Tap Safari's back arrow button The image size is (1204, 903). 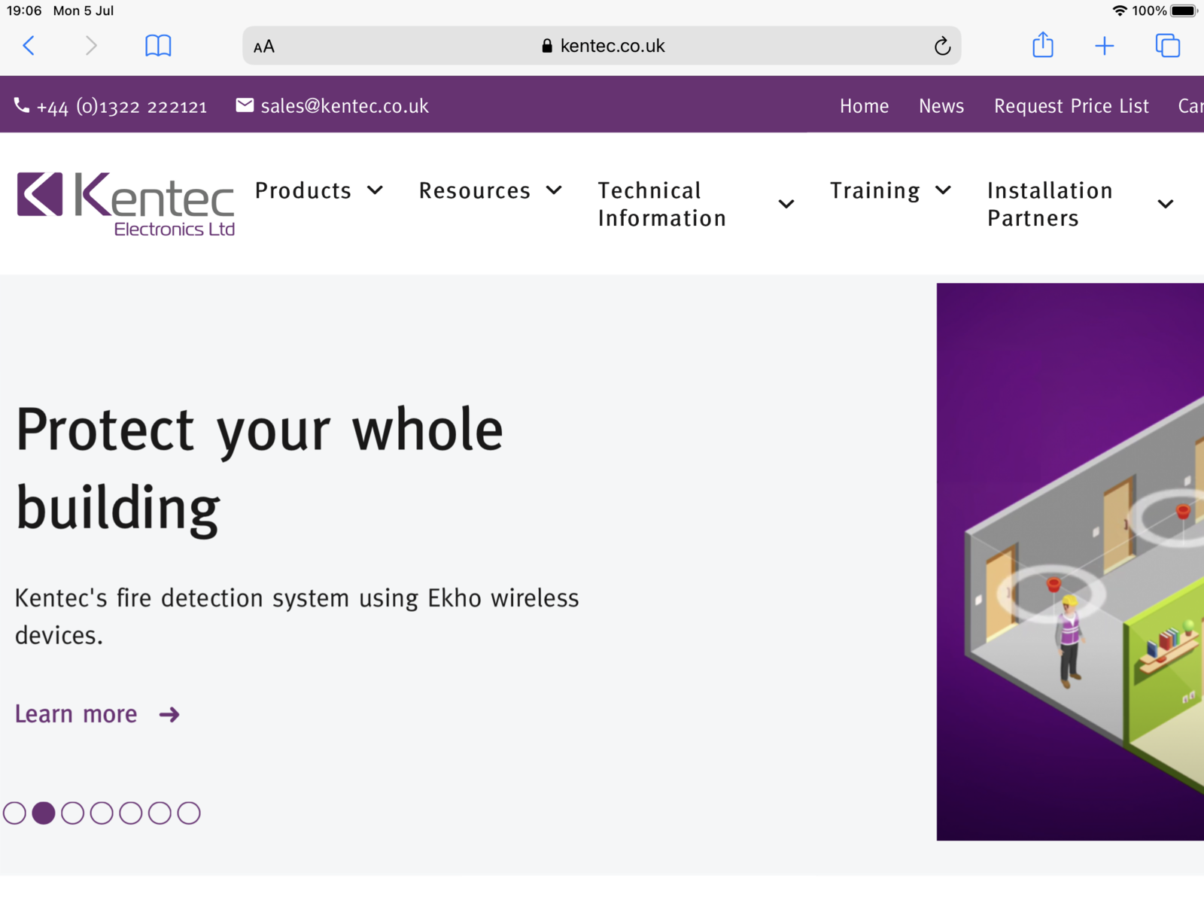point(29,46)
